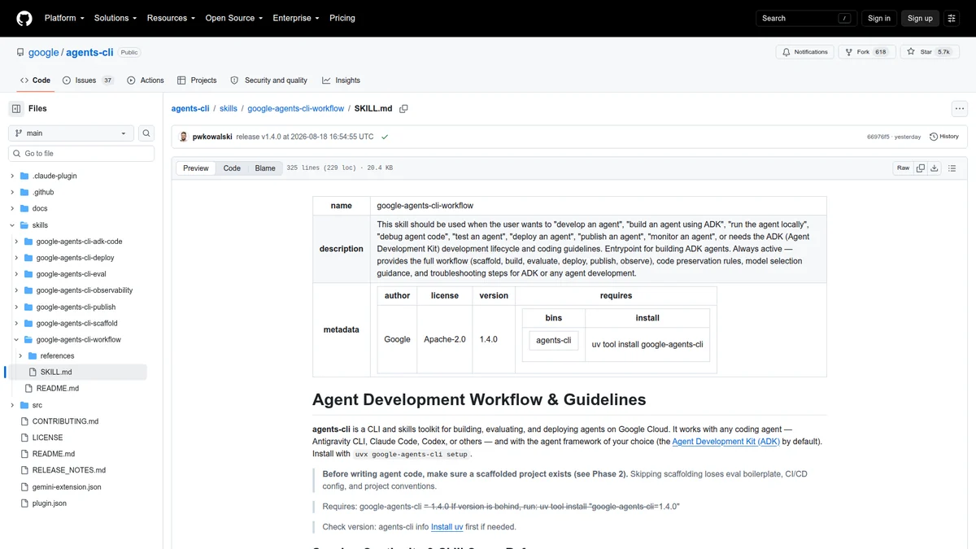Expand google-agents-cli-adk-code folder
The width and height of the screenshot is (976, 549).
(x=16, y=242)
